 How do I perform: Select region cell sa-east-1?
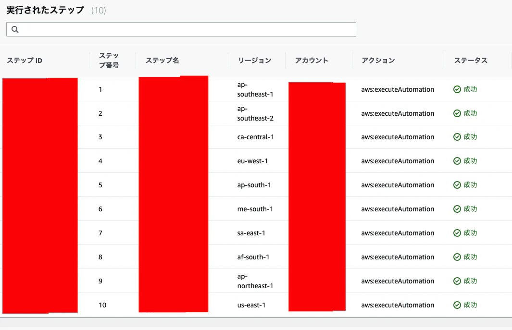point(251,233)
